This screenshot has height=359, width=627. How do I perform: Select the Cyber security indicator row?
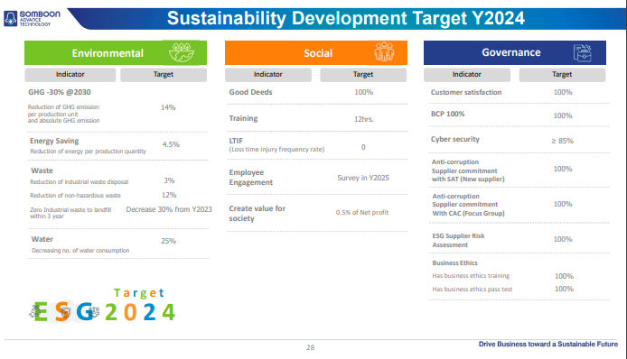click(519, 140)
